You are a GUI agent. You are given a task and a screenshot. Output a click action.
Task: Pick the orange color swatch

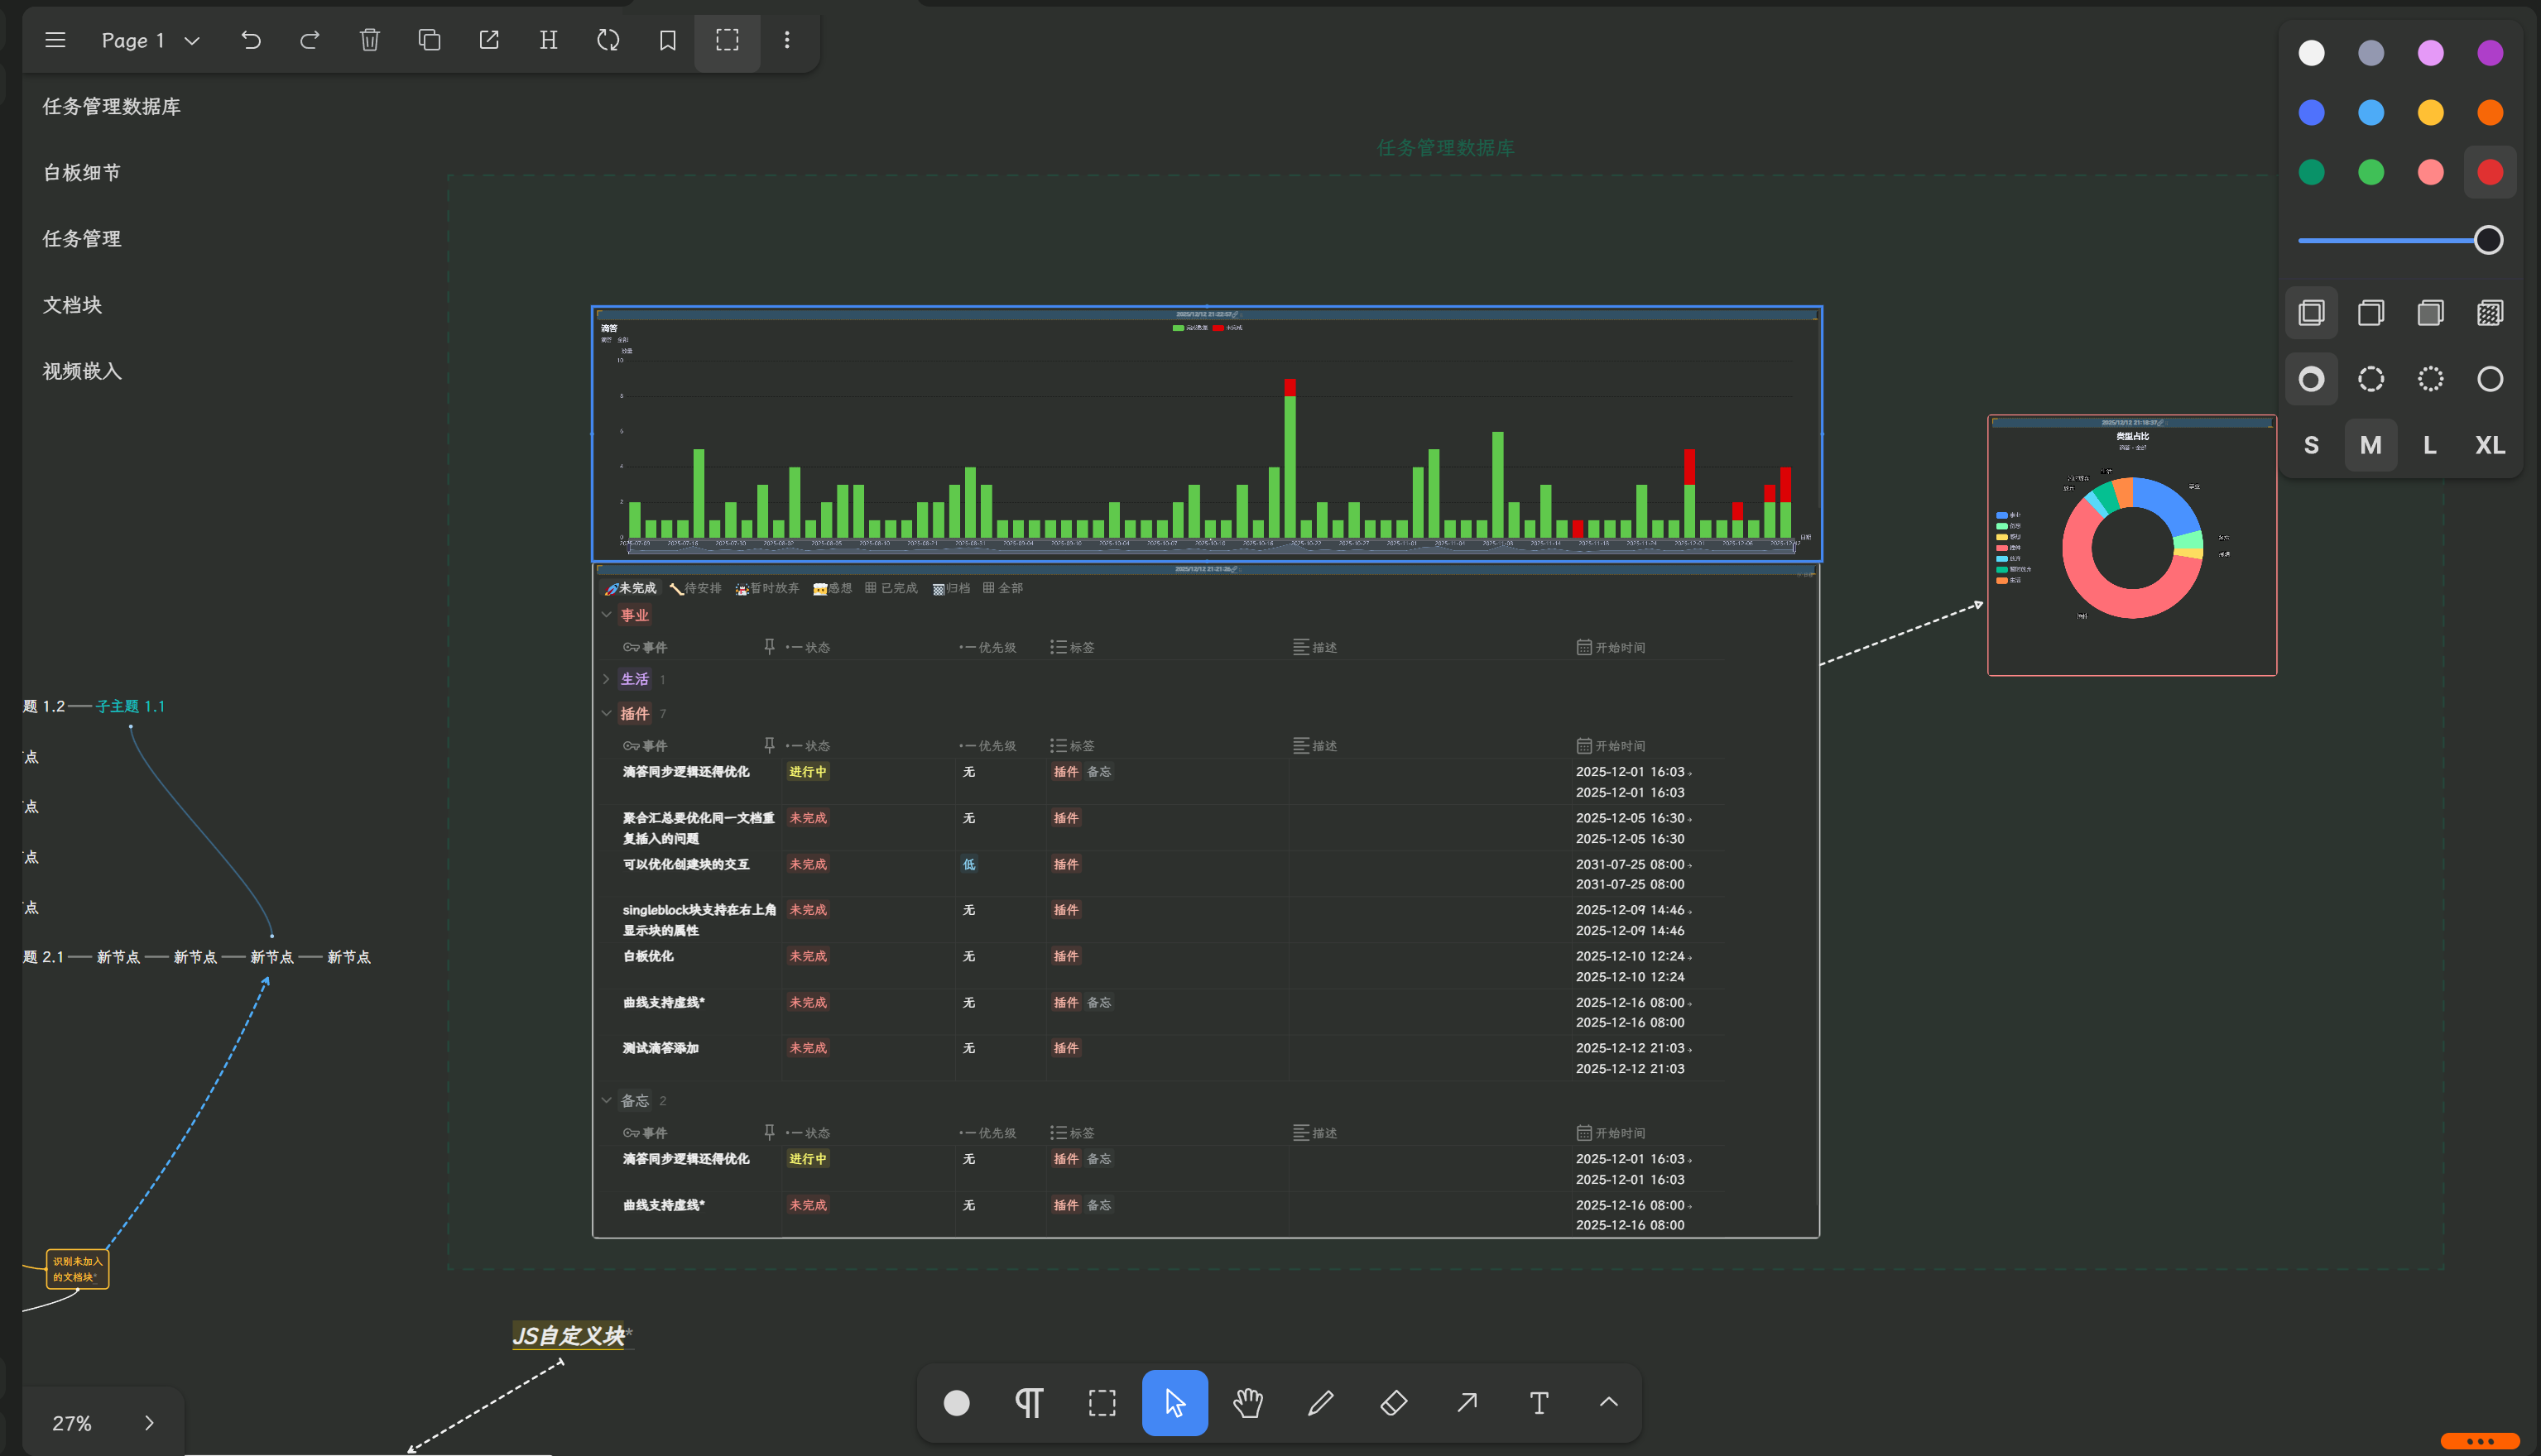[2489, 112]
